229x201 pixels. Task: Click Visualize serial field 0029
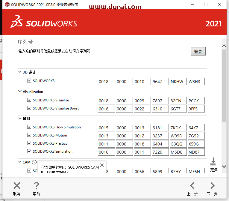[x=142, y=101]
